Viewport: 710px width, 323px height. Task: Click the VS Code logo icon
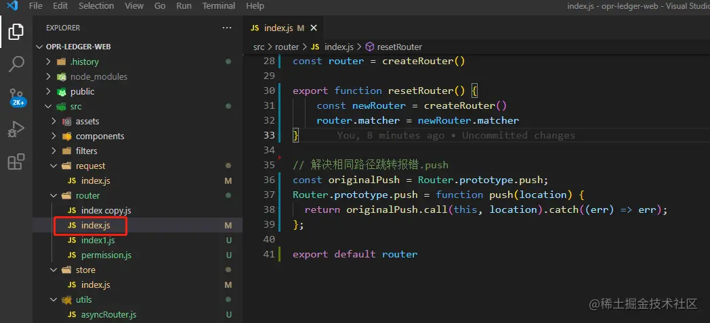(x=12, y=6)
